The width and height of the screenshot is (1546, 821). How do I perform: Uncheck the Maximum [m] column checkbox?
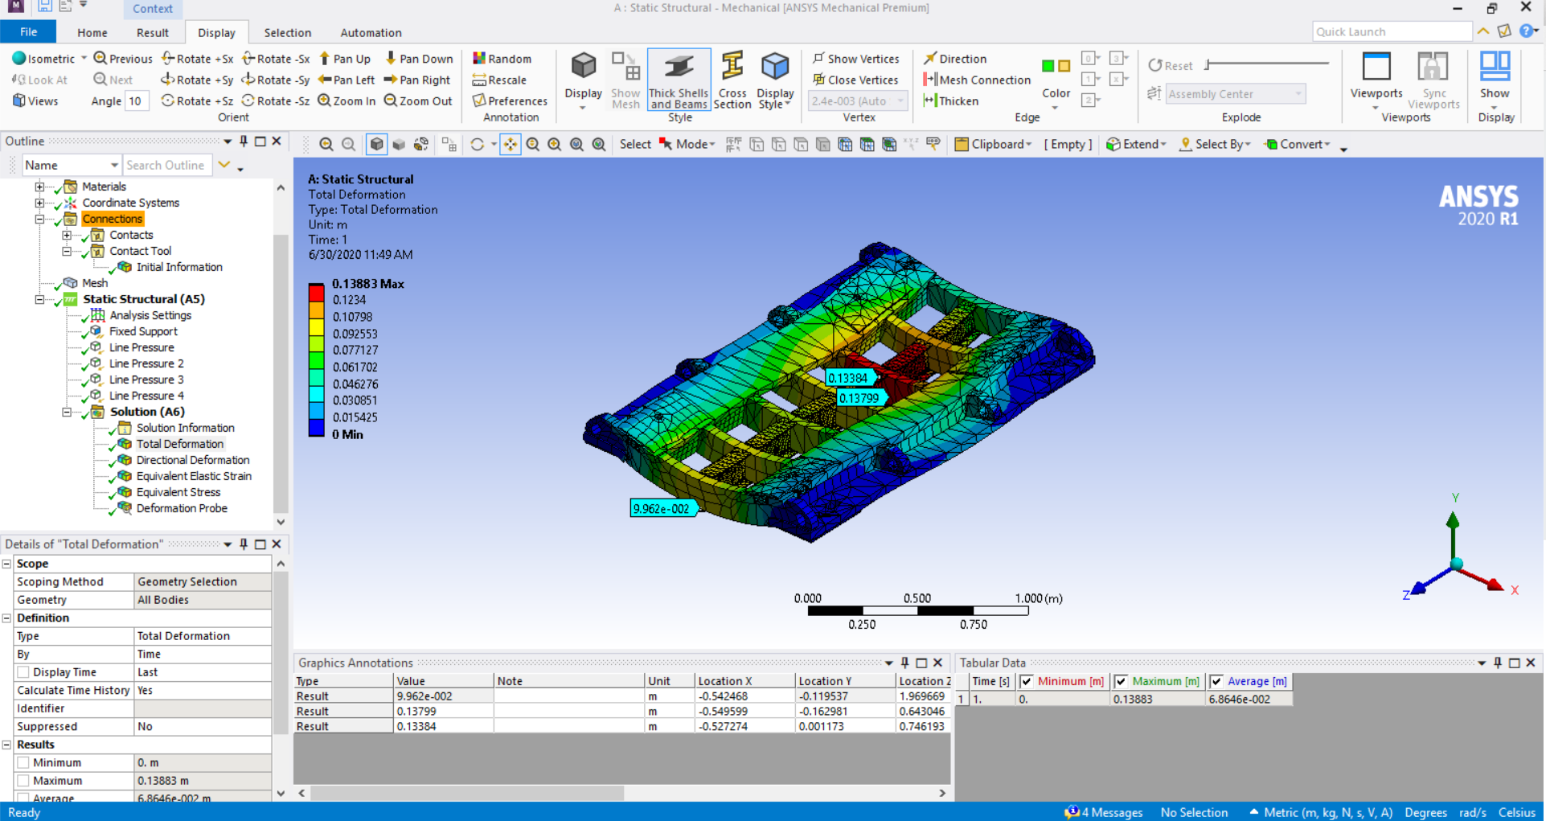point(1121,681)
